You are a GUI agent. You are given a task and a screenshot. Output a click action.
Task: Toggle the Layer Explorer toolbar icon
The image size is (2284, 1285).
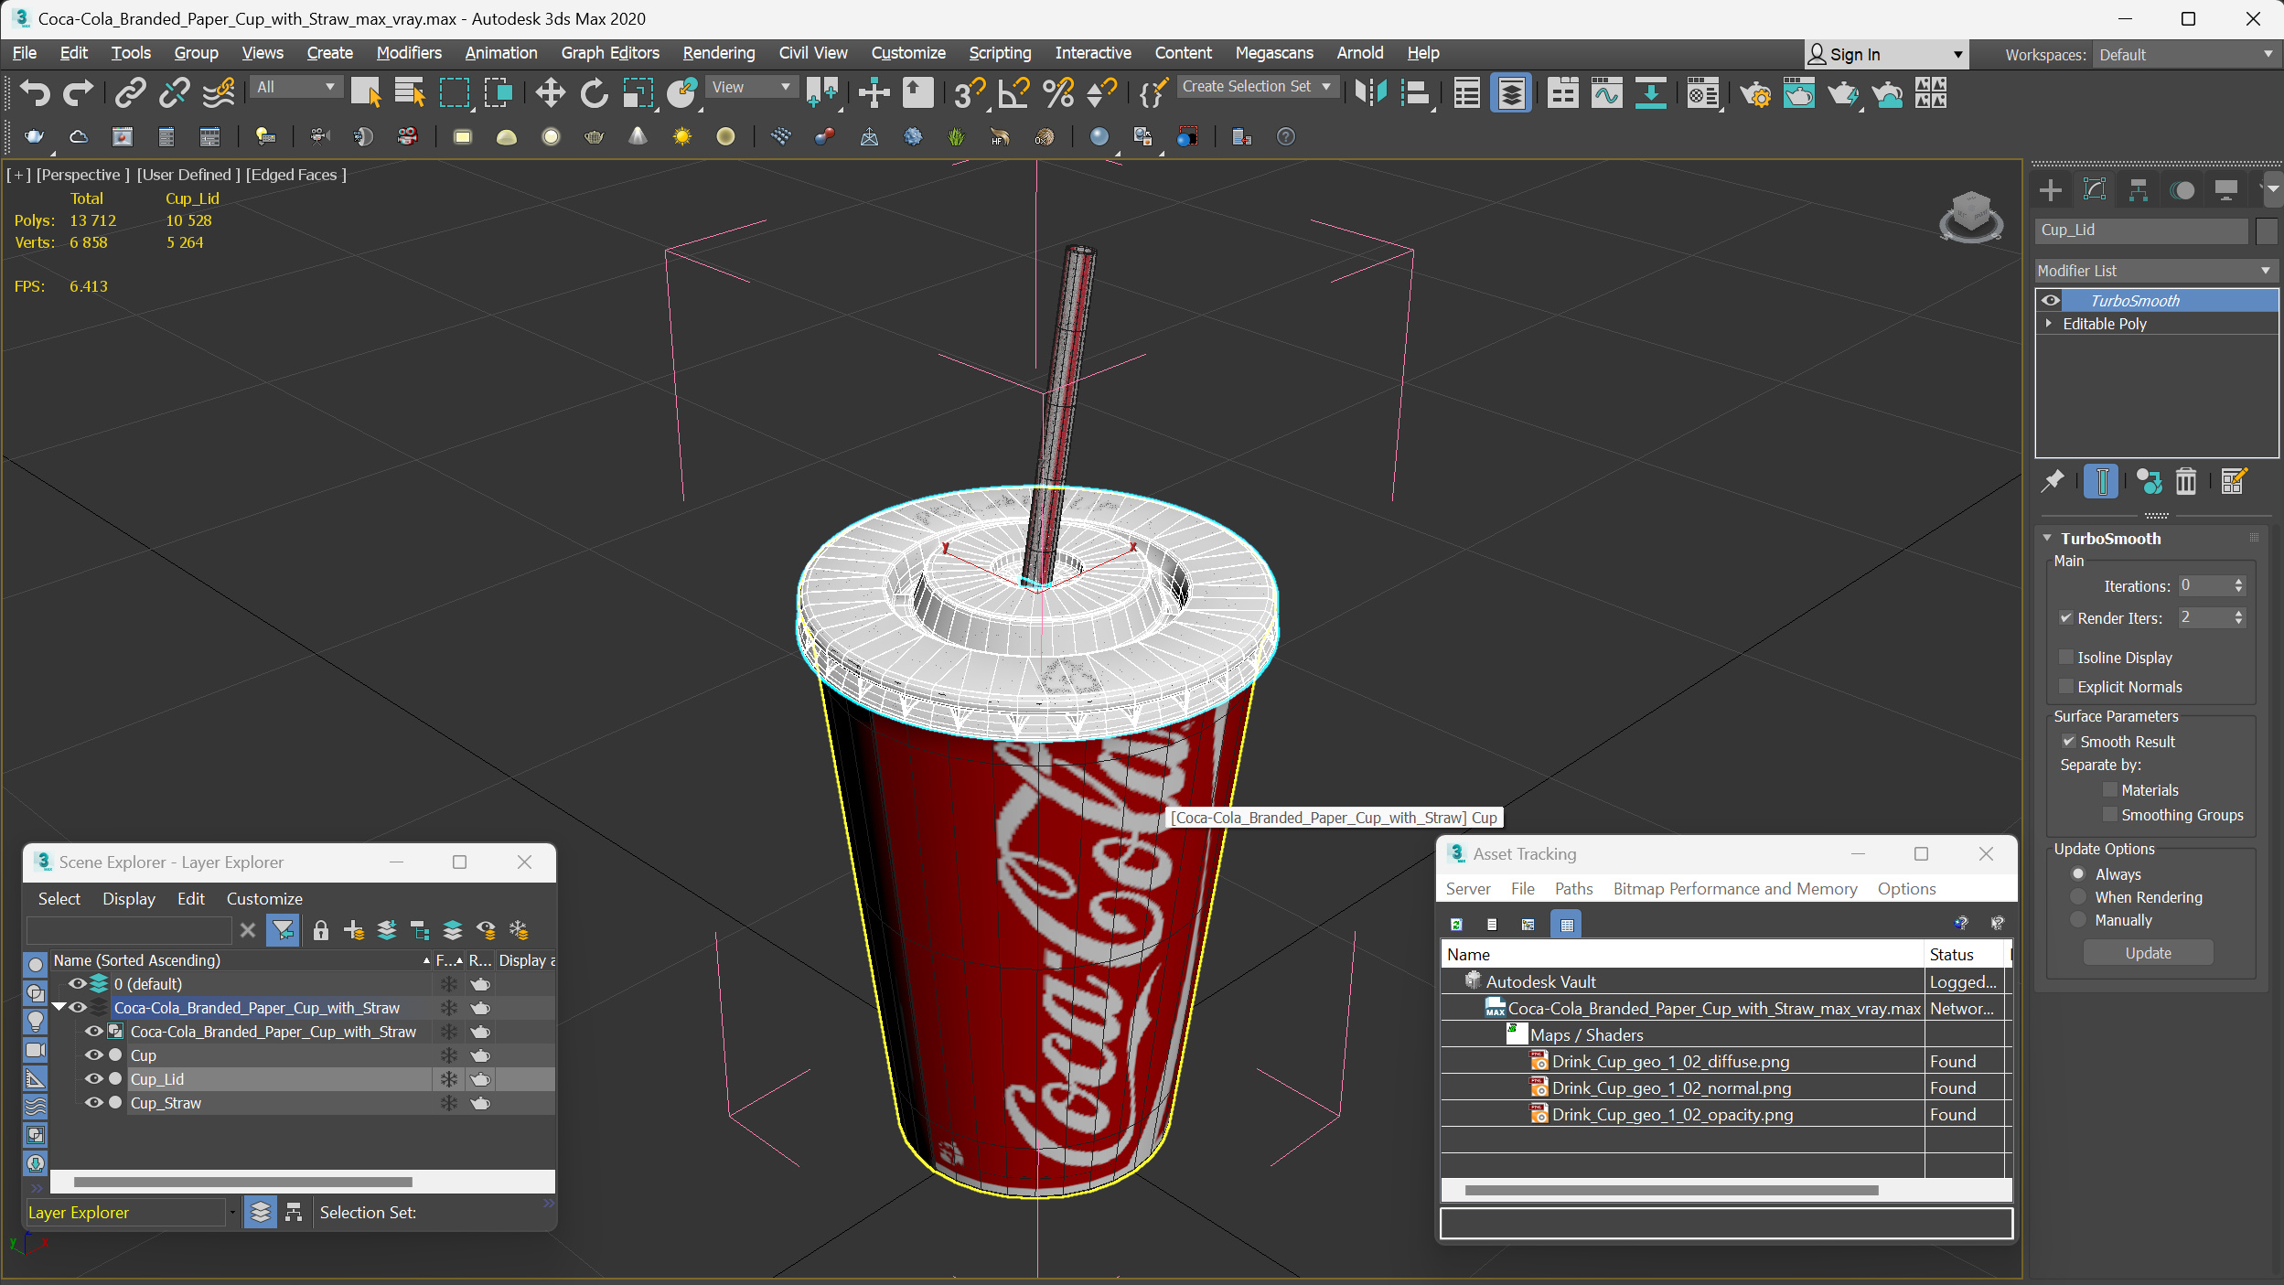pos(1511,92)
